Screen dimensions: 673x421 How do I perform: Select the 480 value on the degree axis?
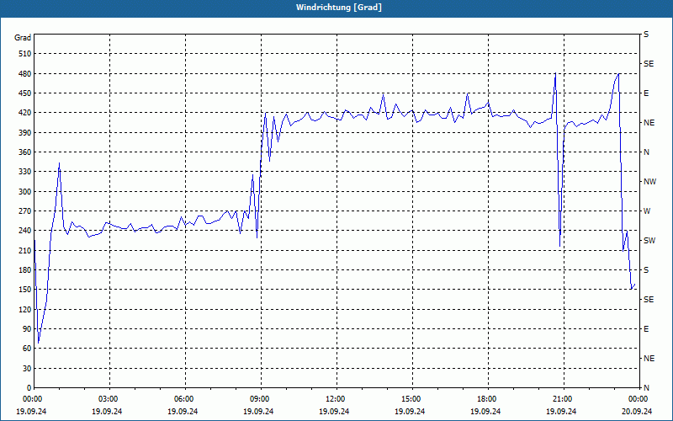[x=25, y=74]
